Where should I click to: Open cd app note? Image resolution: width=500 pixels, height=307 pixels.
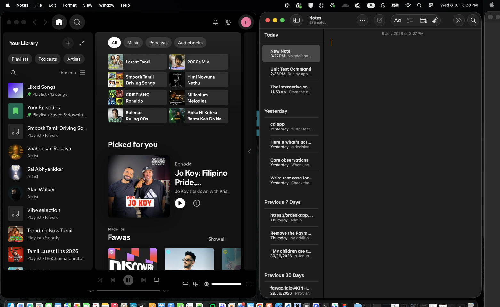coord(291,126)
